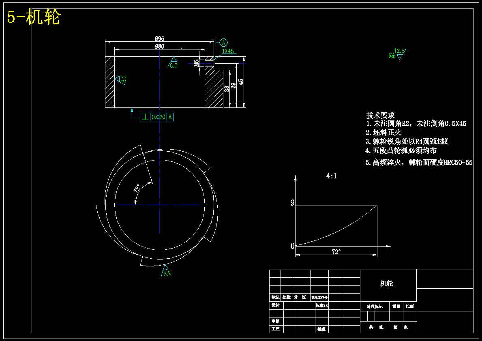Select note "4.五段凸轮弧必须均布"
The image size is (482, 341).
[x=401, y=151]
